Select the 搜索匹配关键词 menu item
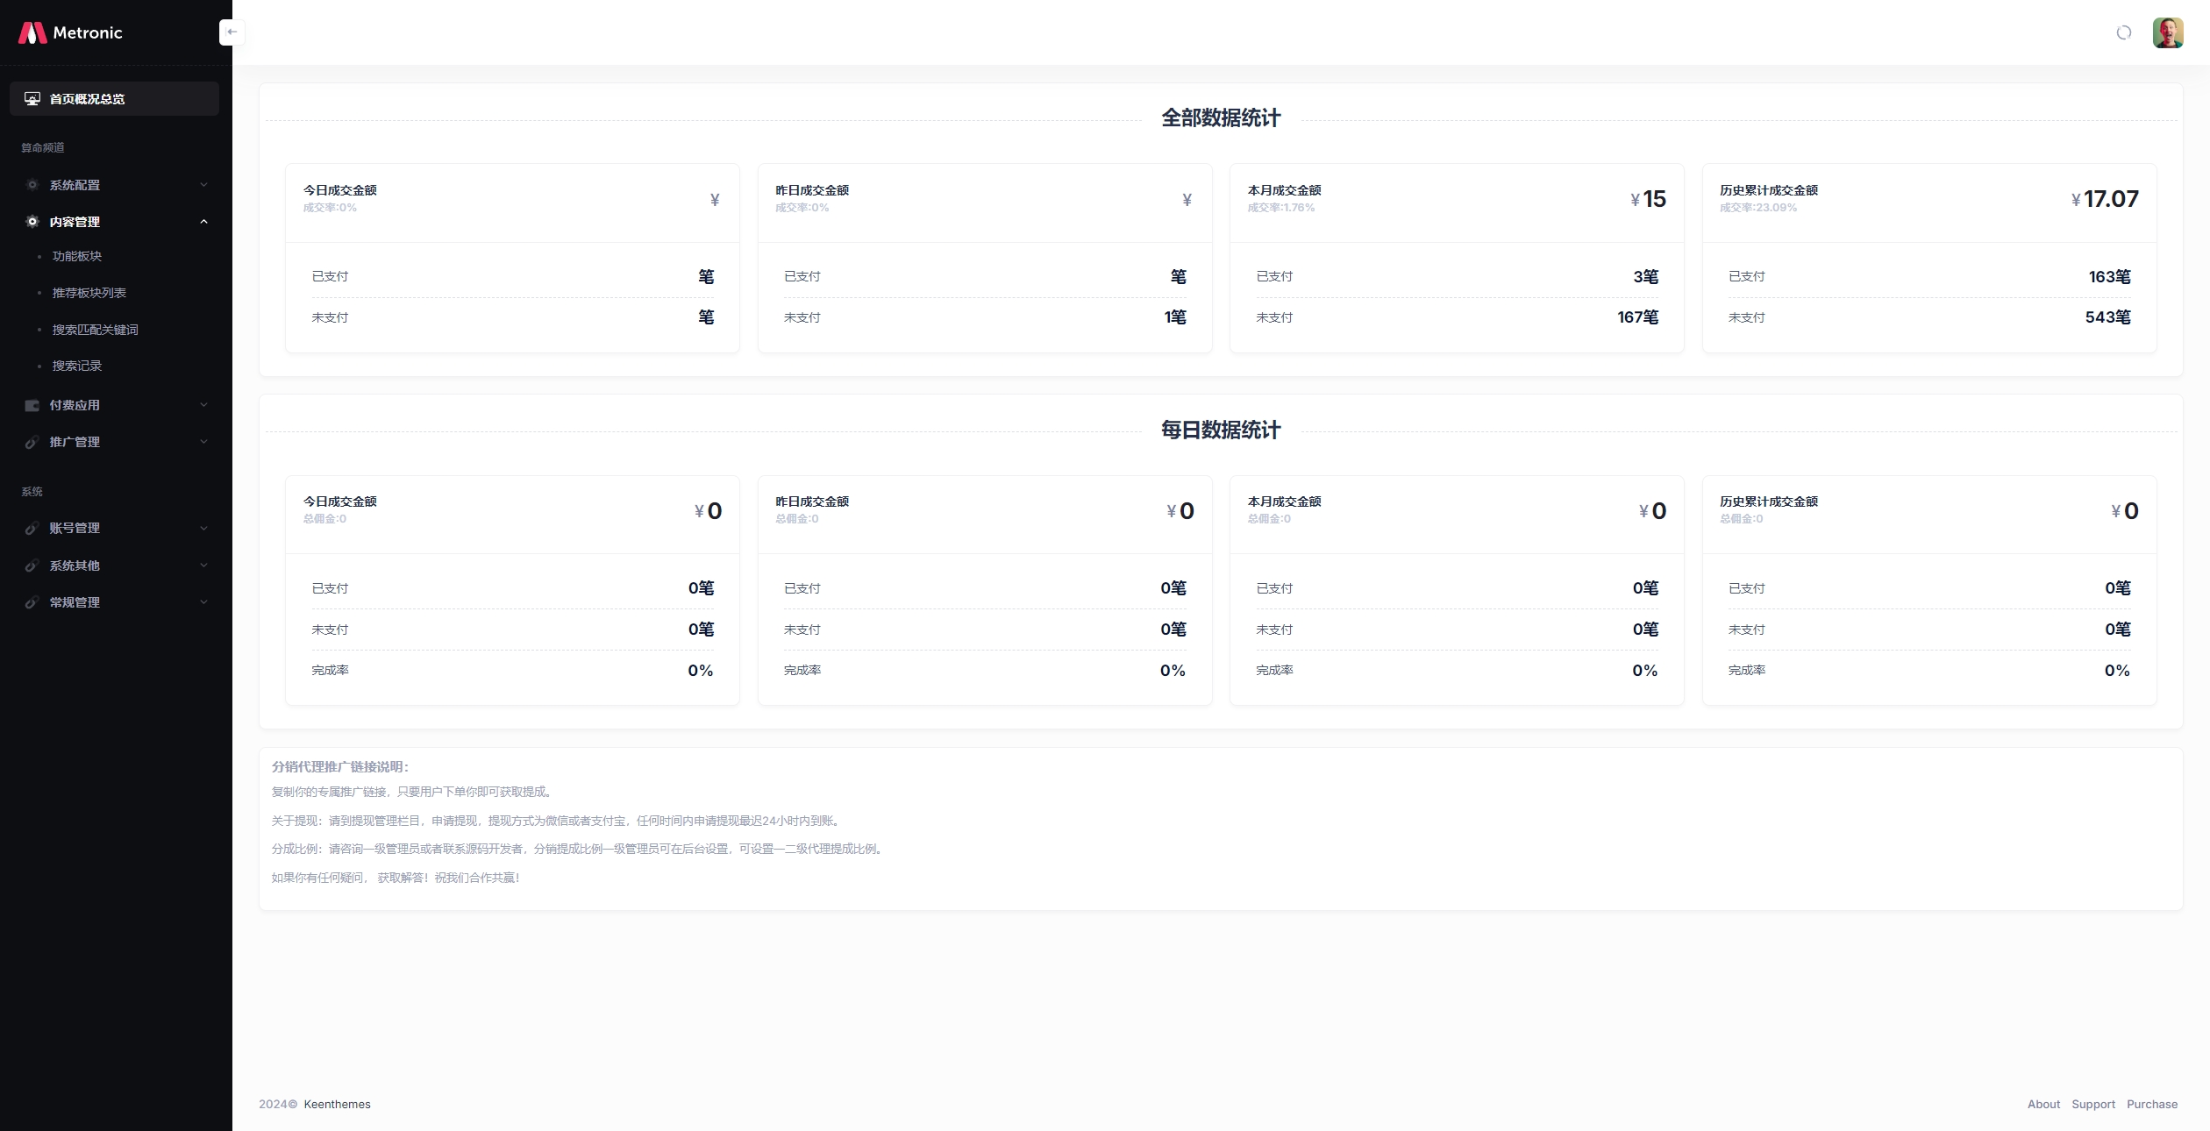 click(96, 328)
